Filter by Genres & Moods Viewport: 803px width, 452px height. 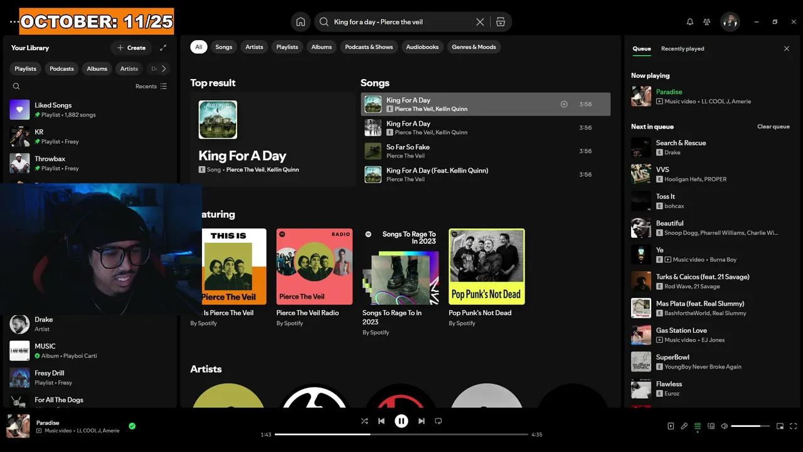tap(474, 47)
